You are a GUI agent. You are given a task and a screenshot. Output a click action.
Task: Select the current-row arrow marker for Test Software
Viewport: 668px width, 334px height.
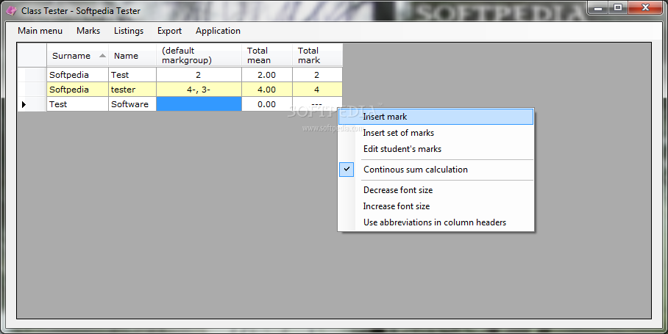[24, 104]
